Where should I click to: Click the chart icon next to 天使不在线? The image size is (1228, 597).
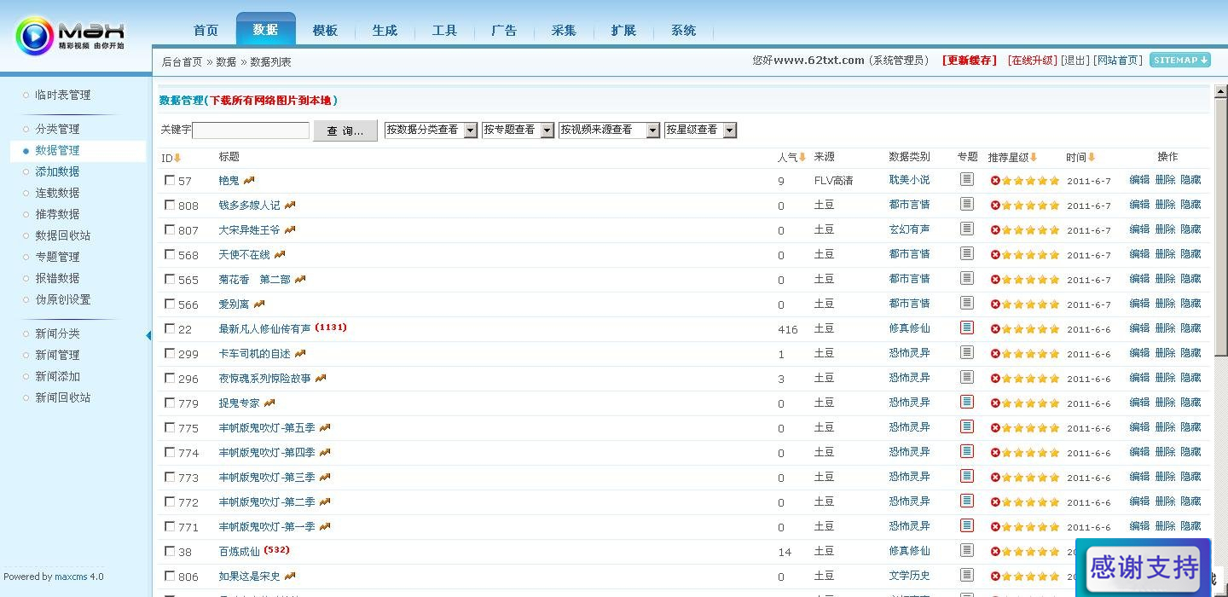click(280, 254)
